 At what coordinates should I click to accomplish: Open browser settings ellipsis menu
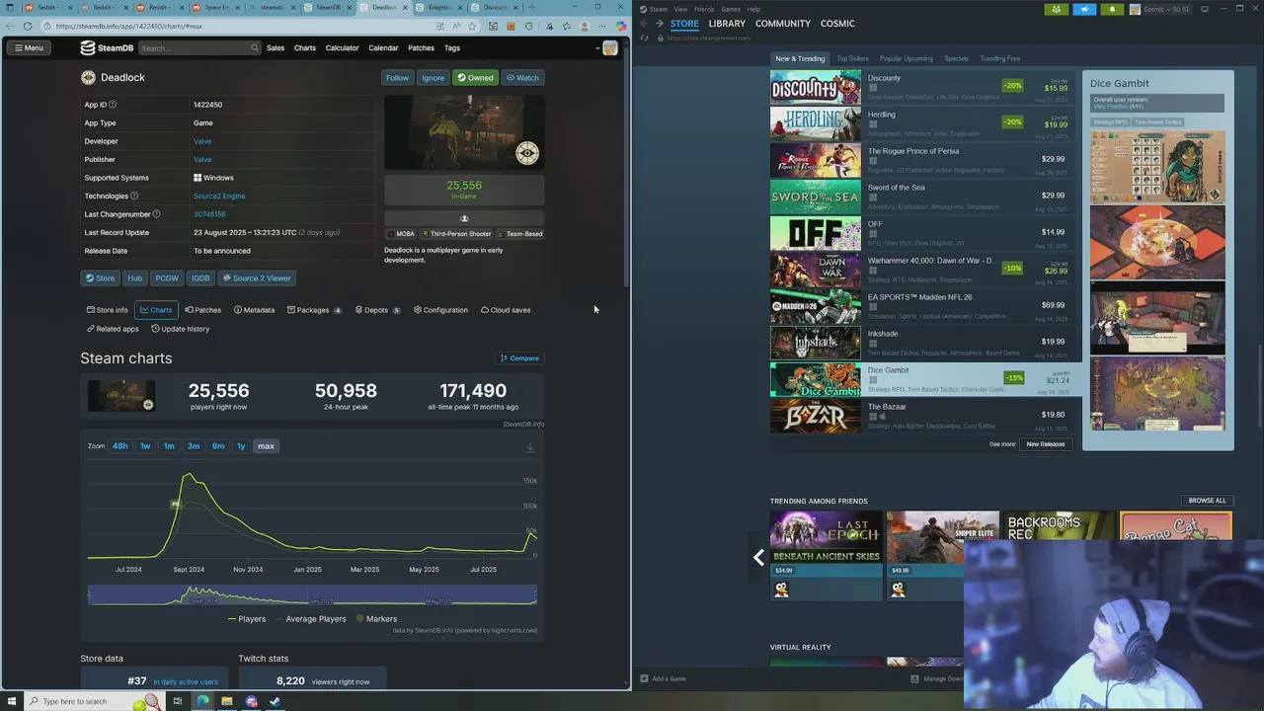point(601,26)
